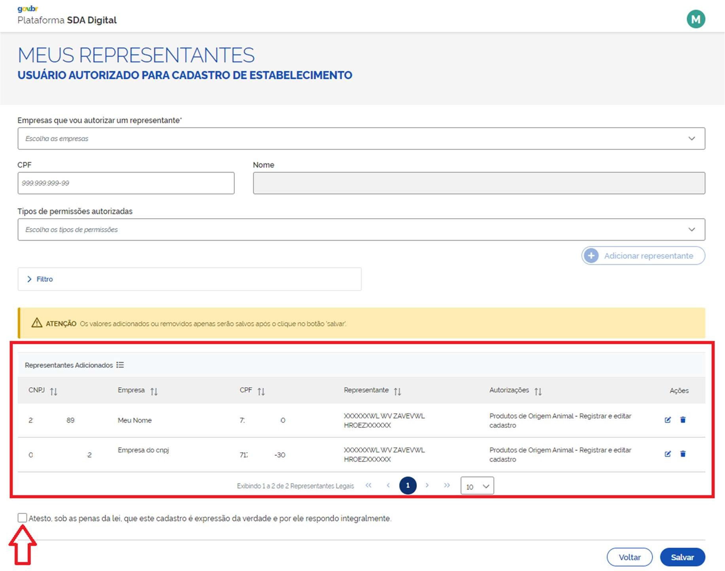Go to the next page arrow
Screen dimensions: 725x571
pyautogui.click(x=427, y=486)
